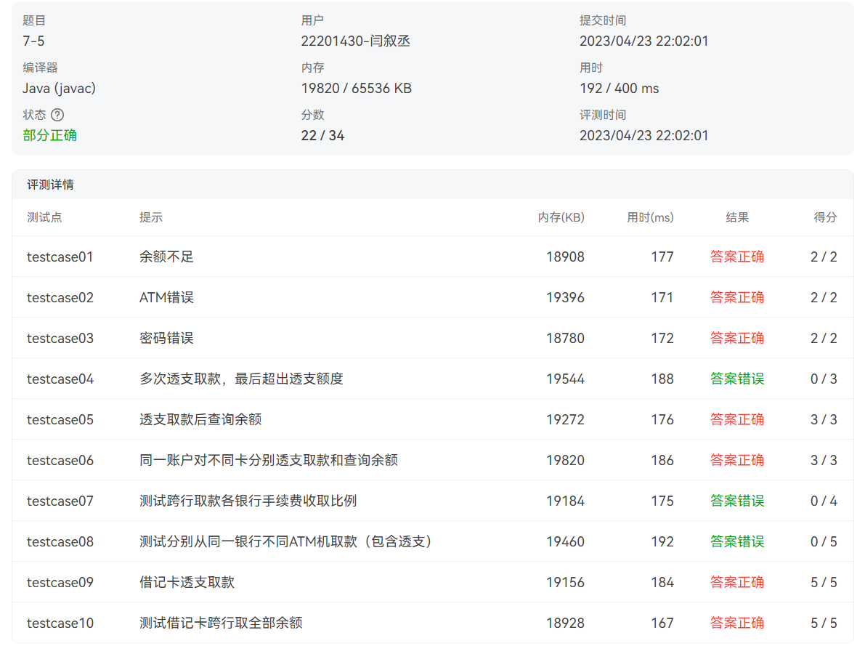Click the 结果 column header
The image size is (857, 654).
coord(737,217)
